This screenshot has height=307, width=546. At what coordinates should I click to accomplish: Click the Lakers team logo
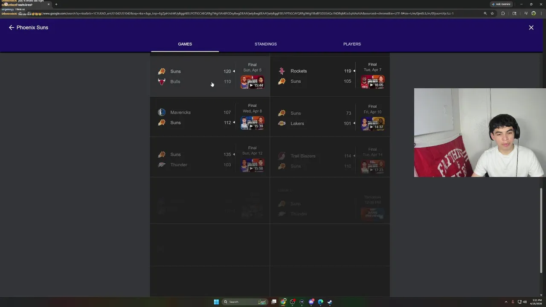point(282,123)
